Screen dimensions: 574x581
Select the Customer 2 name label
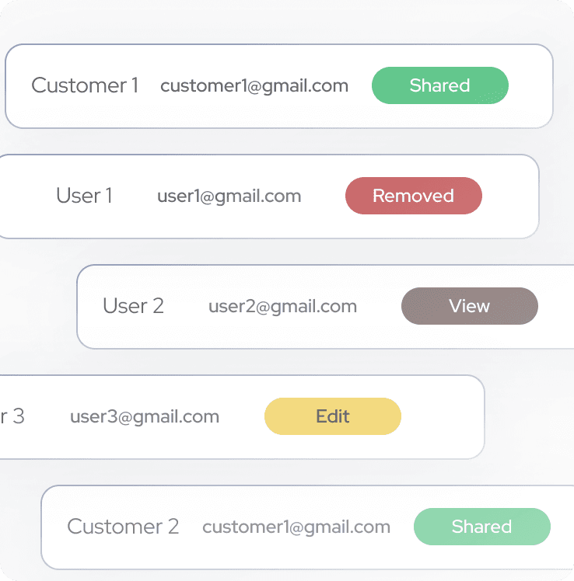coord(123,527)
